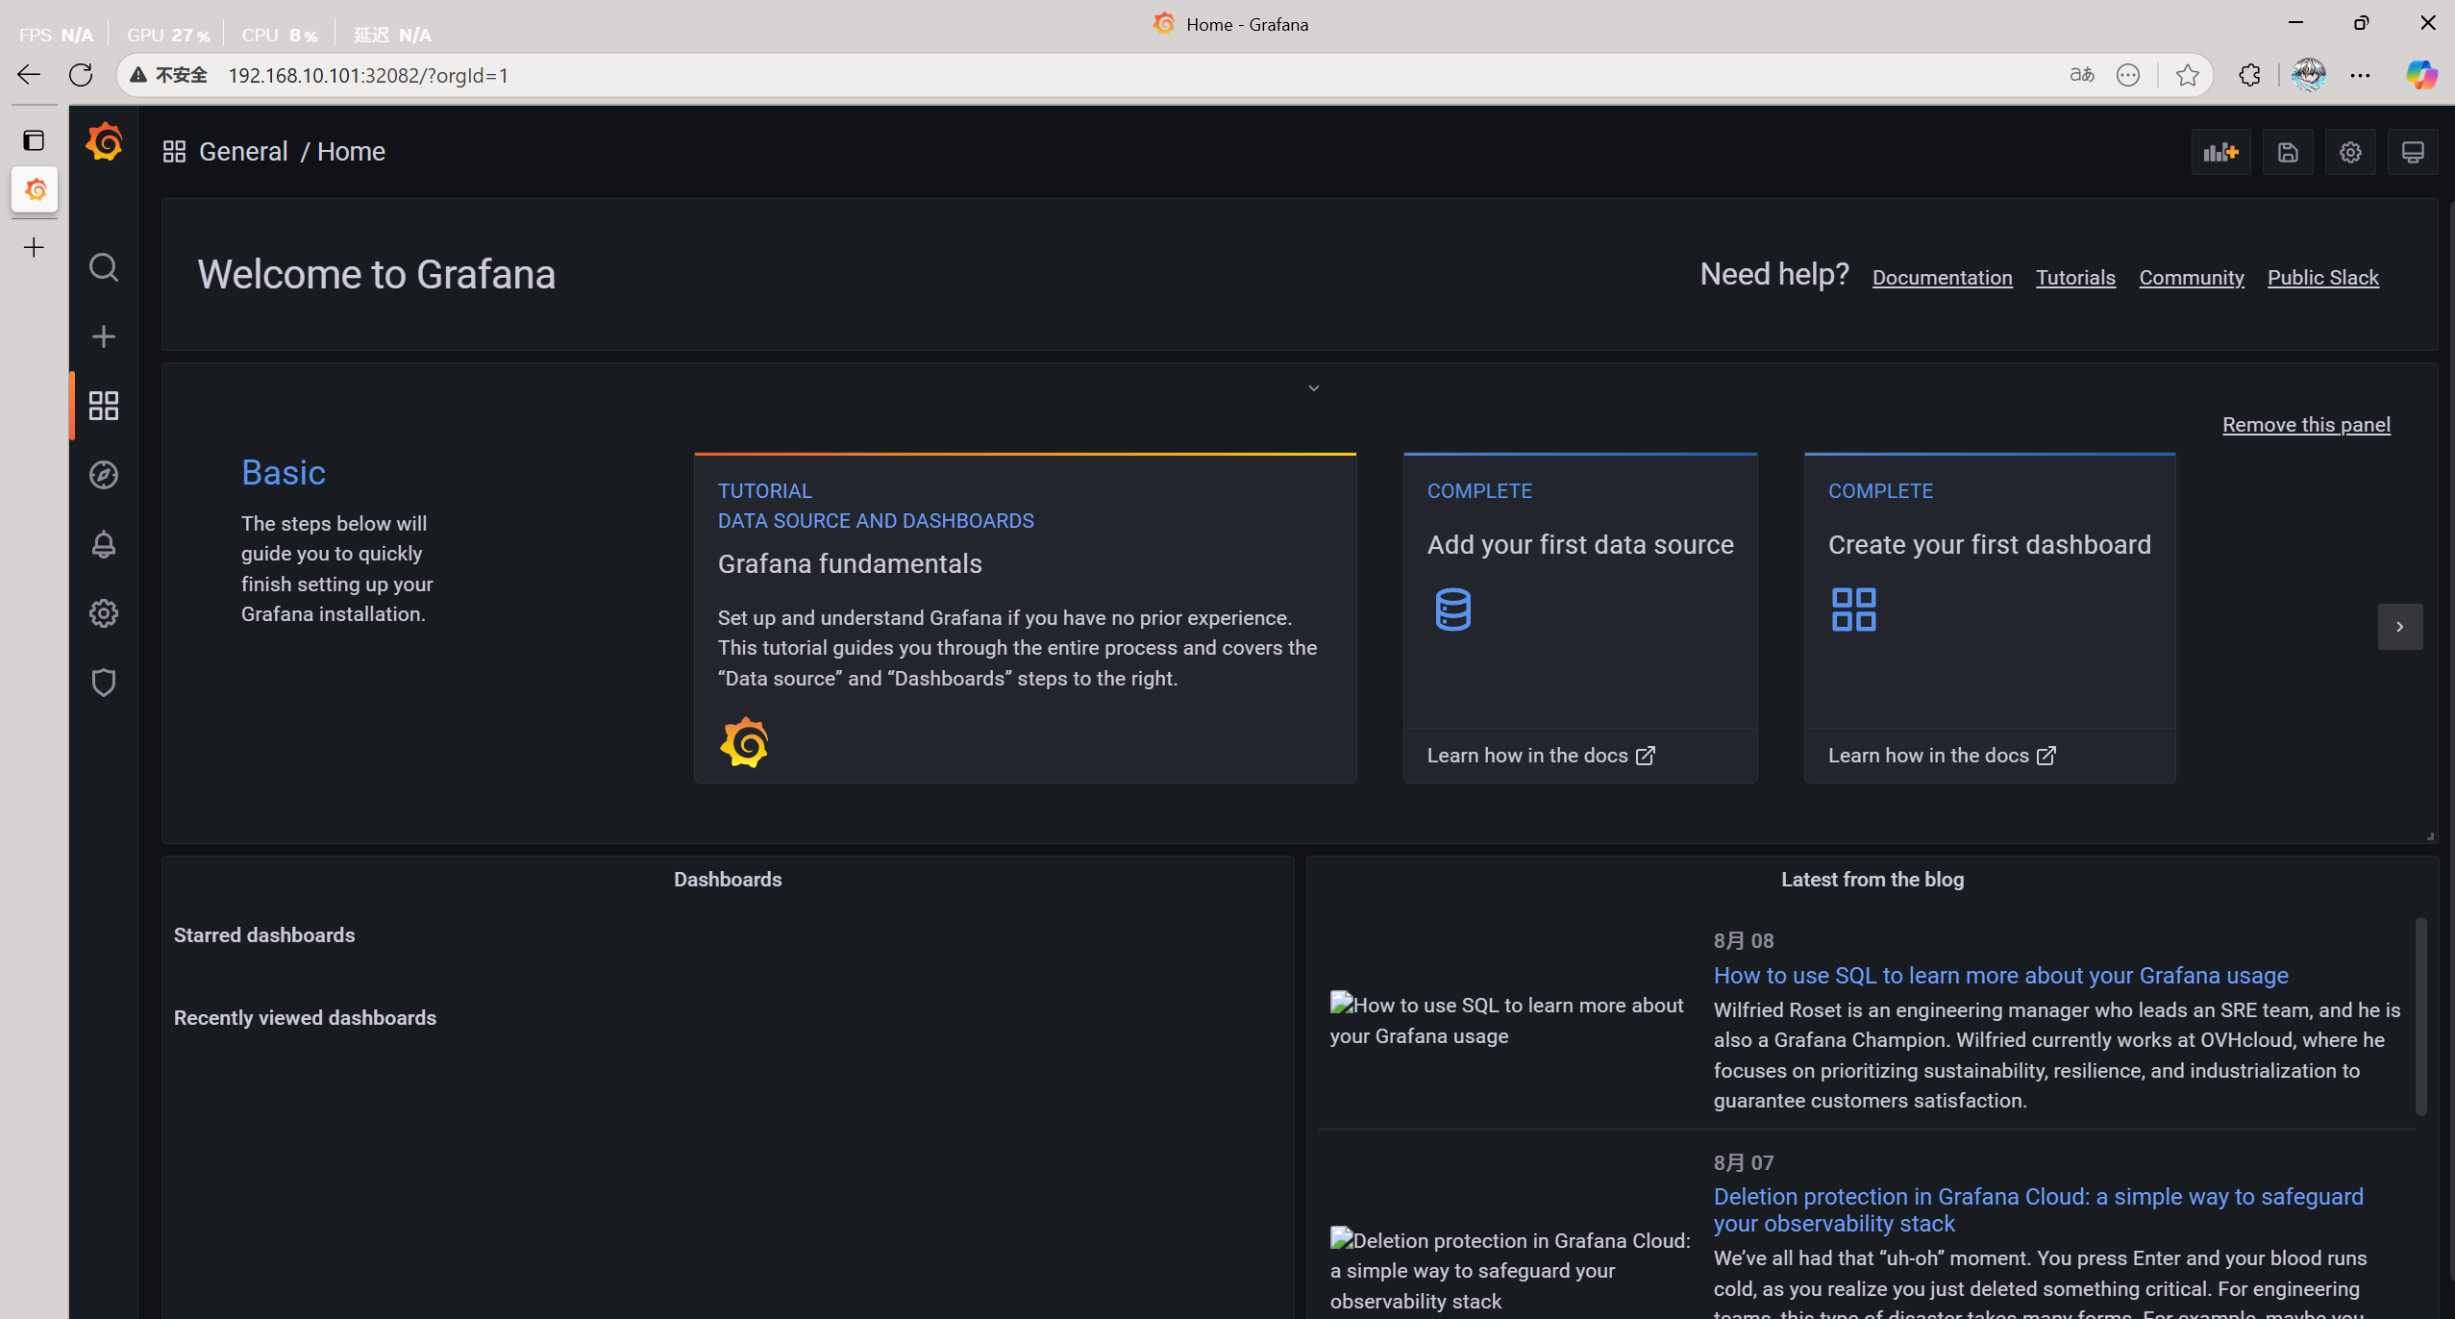Open the browser extensions puzzle icon
Viewport: 2455px width, 1319px height.
pos(2248,75)
